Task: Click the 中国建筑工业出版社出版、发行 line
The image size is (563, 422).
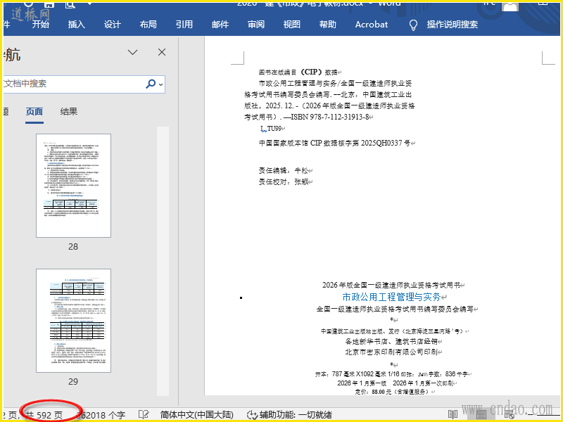Action: tap(393, 331)
